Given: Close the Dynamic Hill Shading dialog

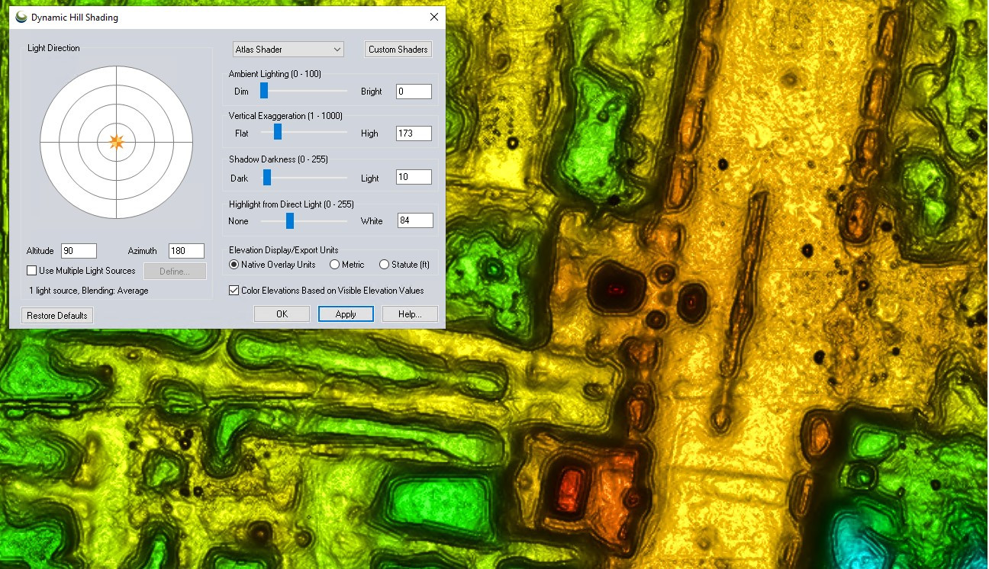Looking at the screenshot, I should pos(434,17).
